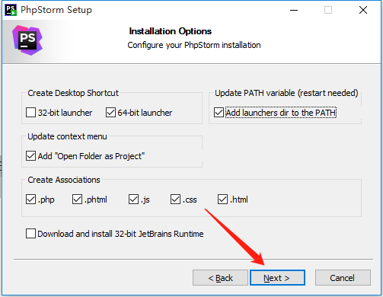Screen dimensions: 383x297
Task: Click the disabled maximize window button
Action: 328,10
